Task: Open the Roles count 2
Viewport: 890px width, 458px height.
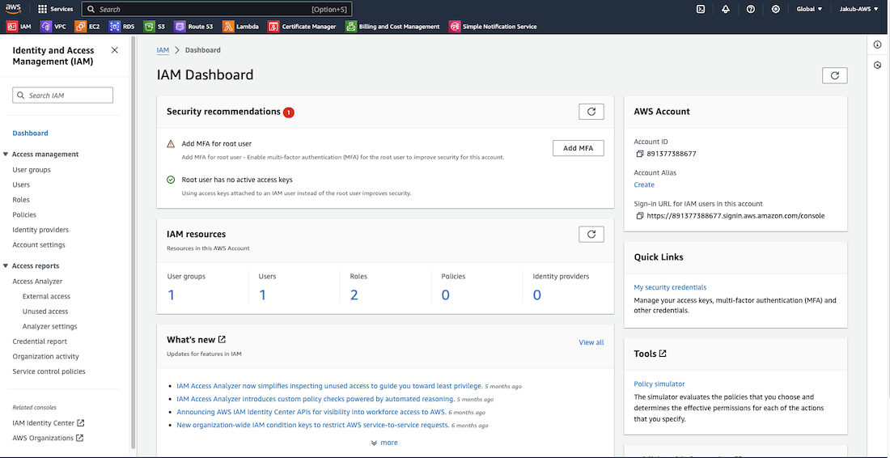Action: [354, 295]
